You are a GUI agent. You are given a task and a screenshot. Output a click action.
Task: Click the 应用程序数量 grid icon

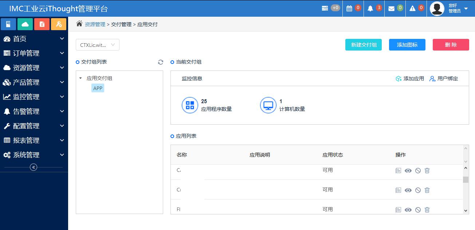pyautogui.click(x=190, y=105)
